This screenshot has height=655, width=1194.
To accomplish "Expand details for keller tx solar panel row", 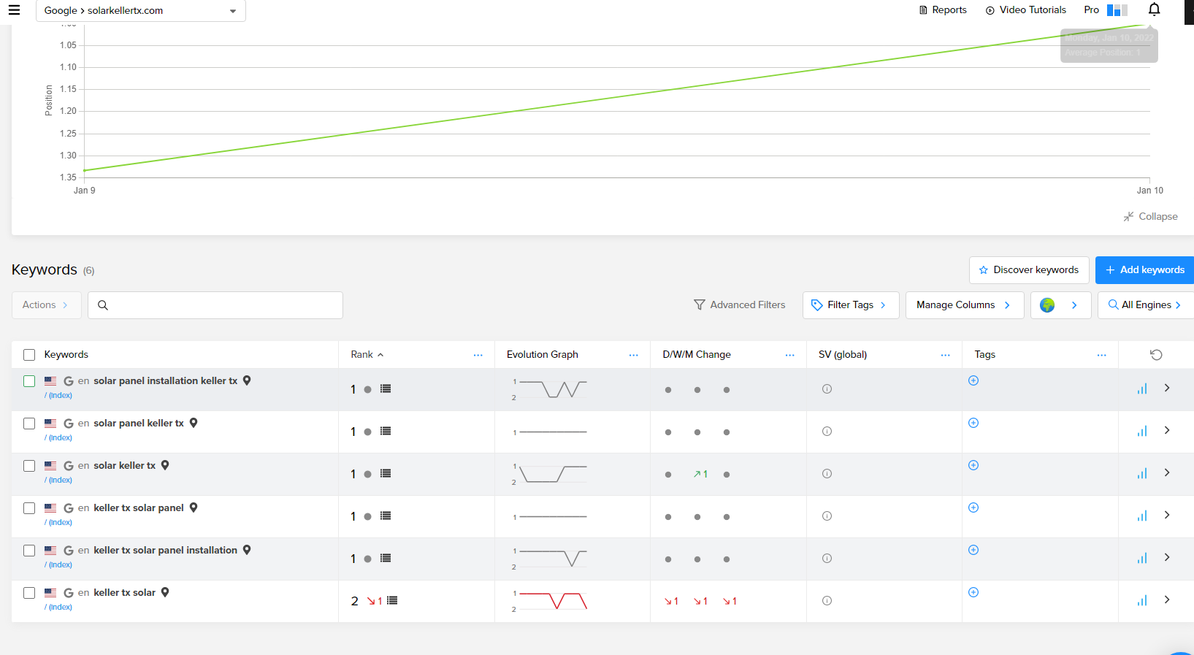I will click(1167, 516).
